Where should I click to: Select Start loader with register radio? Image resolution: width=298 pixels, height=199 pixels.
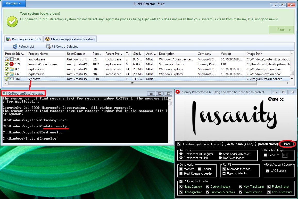tap(181, 154)
